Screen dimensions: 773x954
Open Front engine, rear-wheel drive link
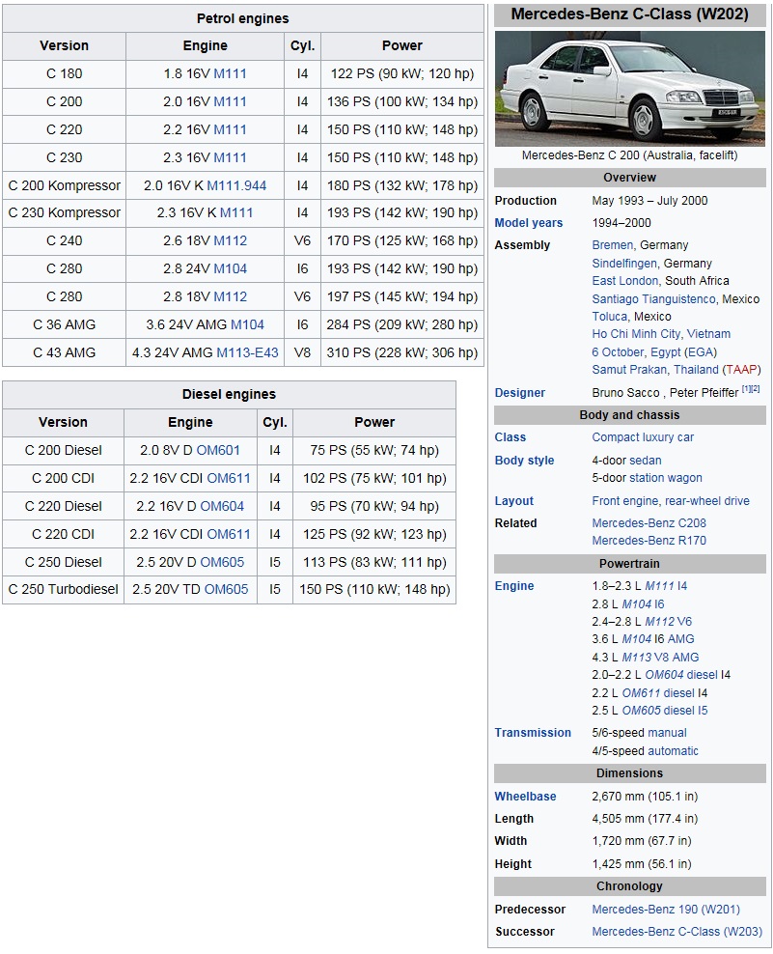pos(671,501)
